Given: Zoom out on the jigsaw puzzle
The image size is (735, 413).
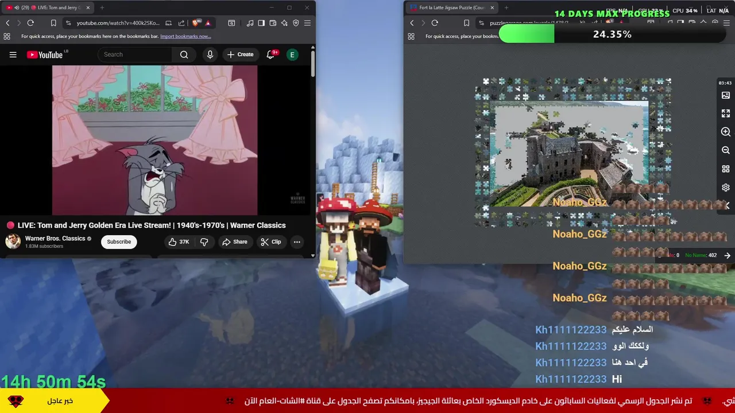Looking at the screenshot, I should coord(726,150).
